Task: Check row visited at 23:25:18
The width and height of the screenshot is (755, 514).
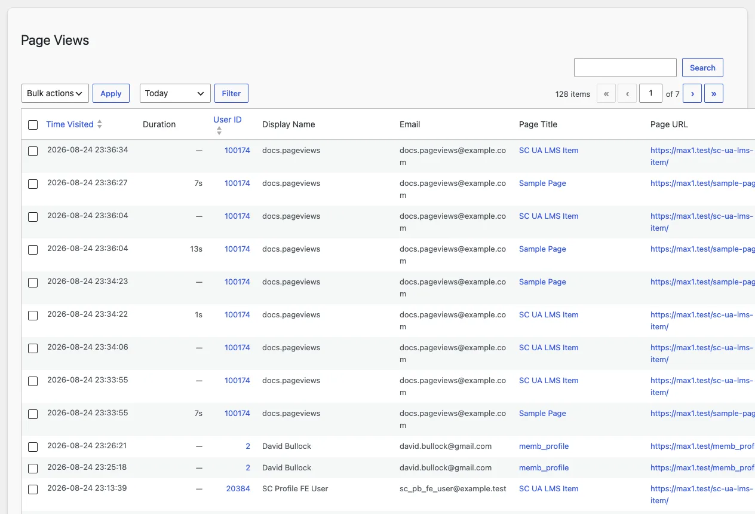Action: click(33, 469)
